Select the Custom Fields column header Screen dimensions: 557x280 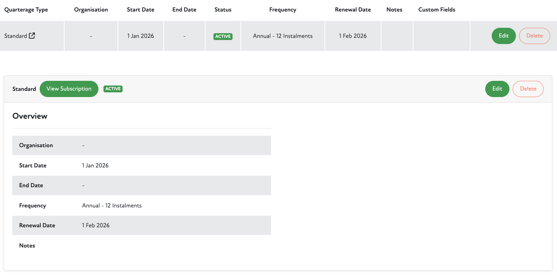tap(437, 10)
